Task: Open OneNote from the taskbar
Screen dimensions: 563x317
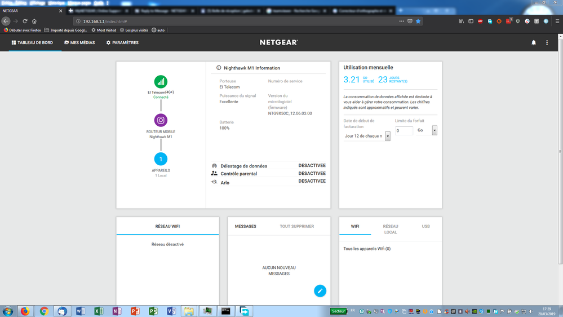Action: (117, 311)
